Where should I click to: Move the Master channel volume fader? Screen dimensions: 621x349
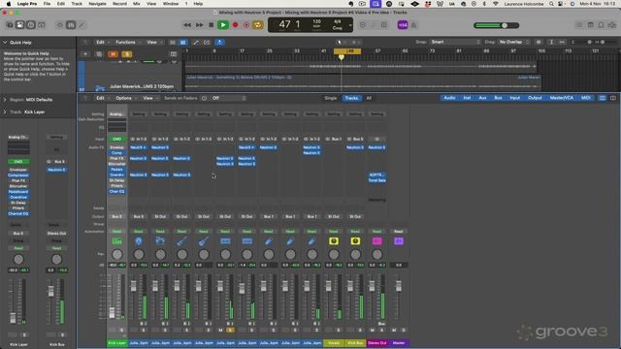coord(399,286)
